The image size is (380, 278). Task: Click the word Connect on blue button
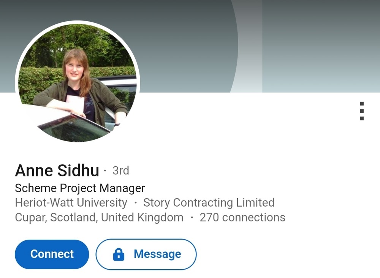point(52,254)
